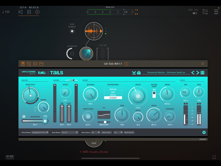Screen dimensions: 221x166
Task: Click the Reverb Gain knob
Action: tap(122, 115)
